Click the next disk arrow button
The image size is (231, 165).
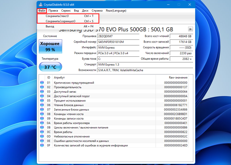pyautogui.click(x=191, y=29)
